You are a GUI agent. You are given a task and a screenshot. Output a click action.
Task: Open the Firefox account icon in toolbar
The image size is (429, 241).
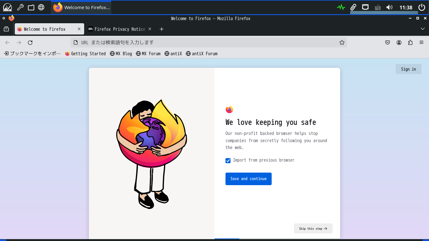click(x=399, y=43)
